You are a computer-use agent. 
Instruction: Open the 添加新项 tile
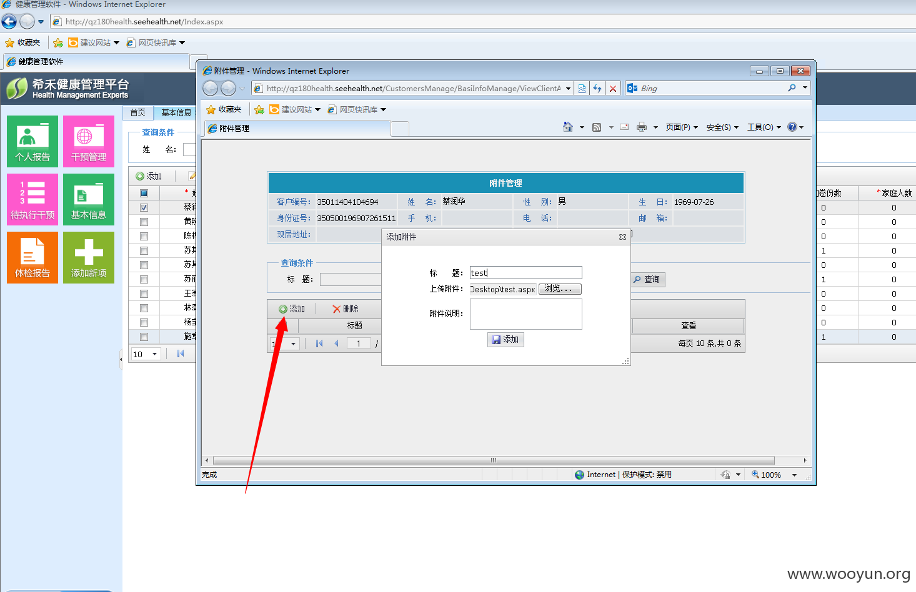coord(89,257)
